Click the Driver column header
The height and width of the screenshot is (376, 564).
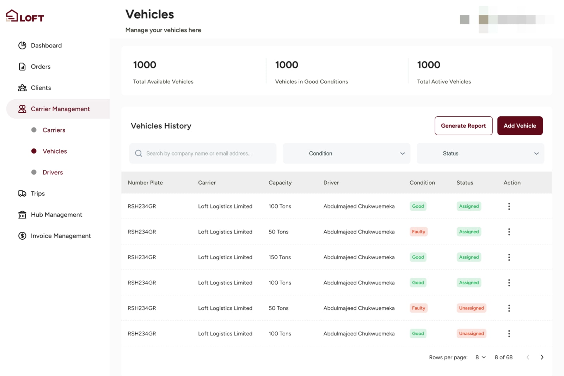pyautogui.click(x=331, y=183)
